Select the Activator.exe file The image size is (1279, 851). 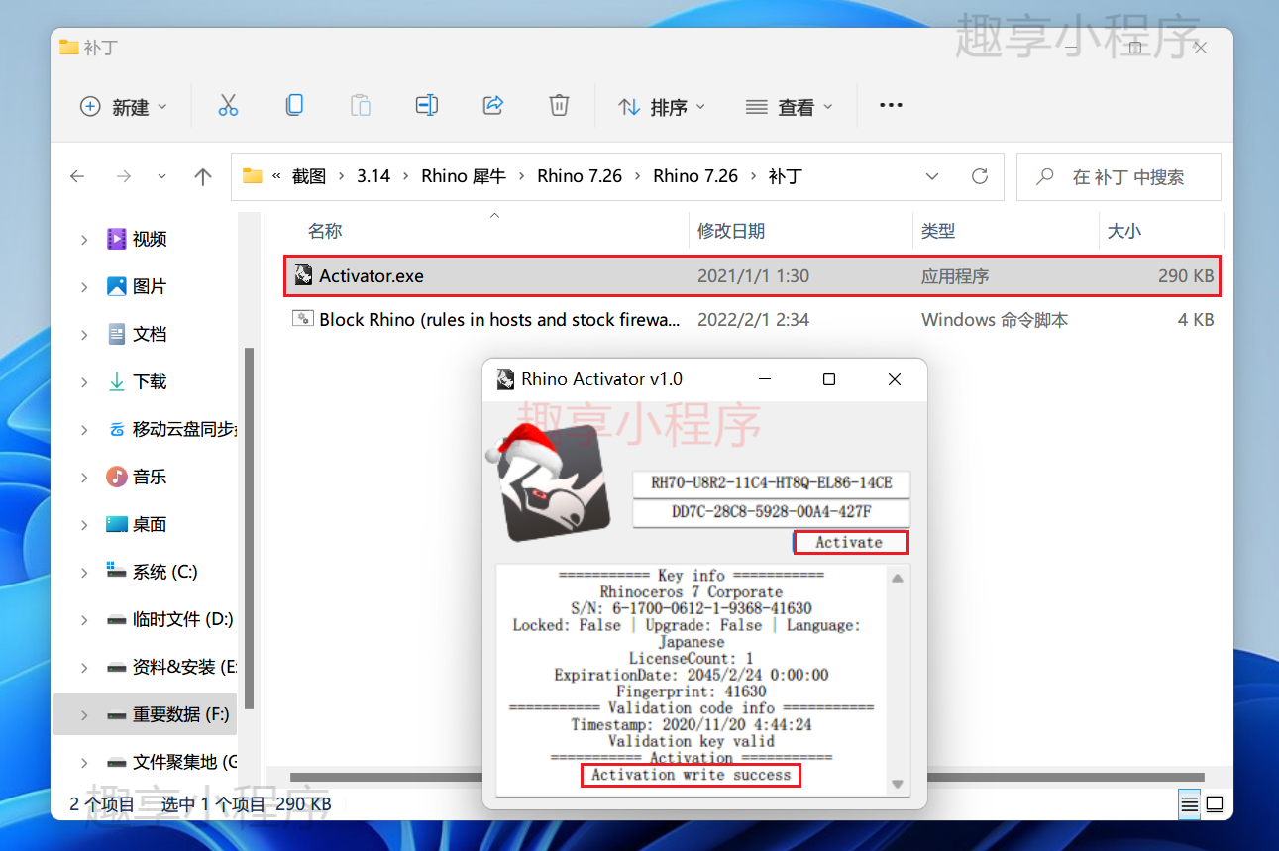pyautogui.click(x=752, y=276)
